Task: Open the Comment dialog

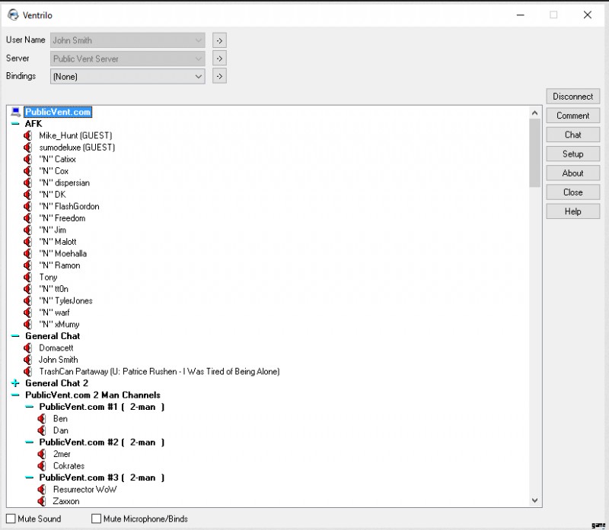Action: (x=573, y=116)
